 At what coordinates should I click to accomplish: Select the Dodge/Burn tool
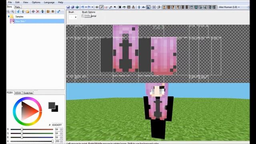coord(115,7)
